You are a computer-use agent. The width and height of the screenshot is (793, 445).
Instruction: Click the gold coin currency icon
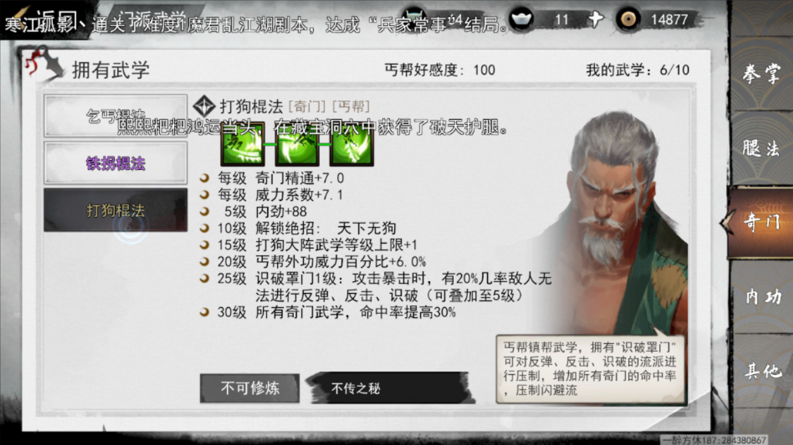(628, 19)
